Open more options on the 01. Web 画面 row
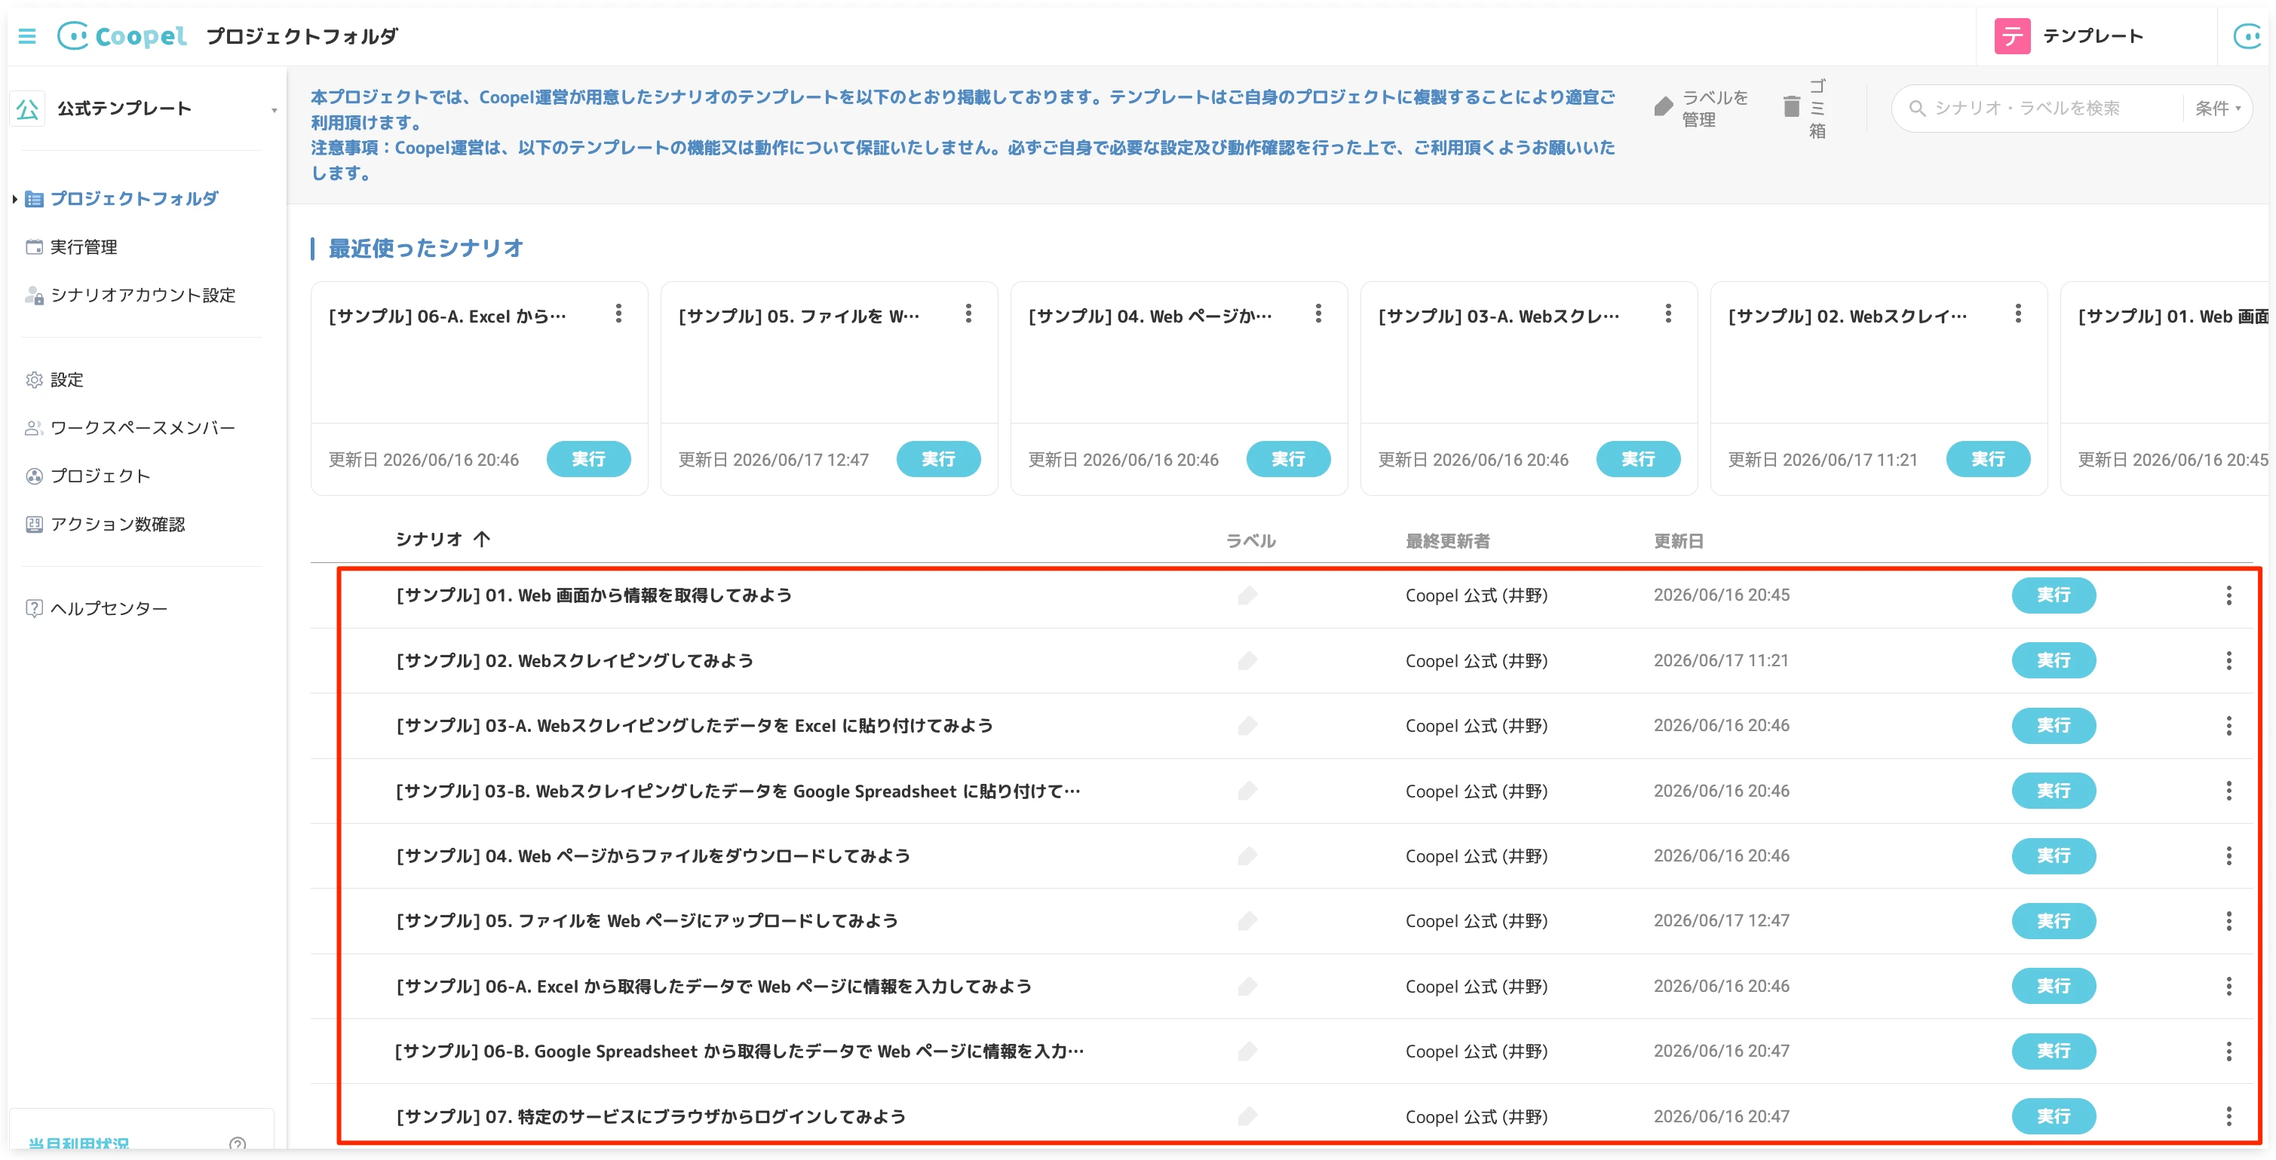The image size is (2276, 1160). coord(2229,596)
